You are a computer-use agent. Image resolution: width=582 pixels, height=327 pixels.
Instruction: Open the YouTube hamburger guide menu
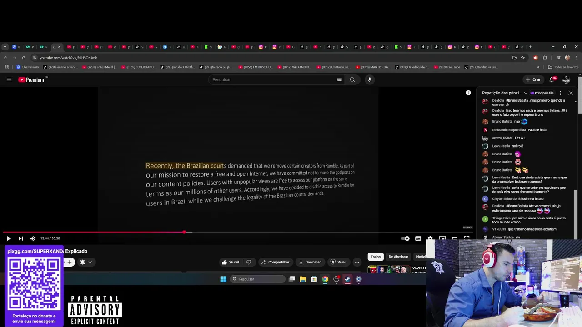pyautogui.click(x=9, y=79)
